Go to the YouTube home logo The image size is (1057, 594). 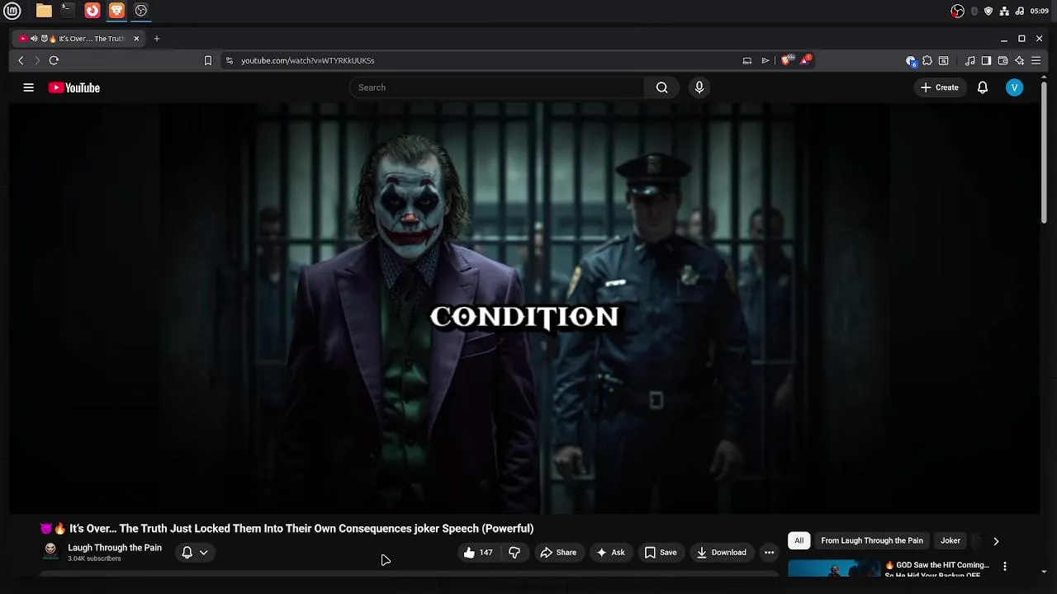click(x=74, y=87)
